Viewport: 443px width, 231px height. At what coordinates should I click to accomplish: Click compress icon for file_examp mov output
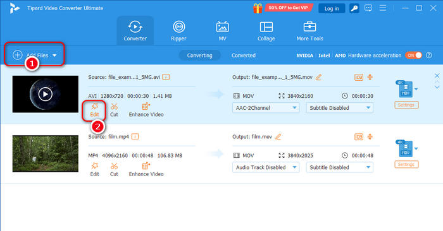370,77
